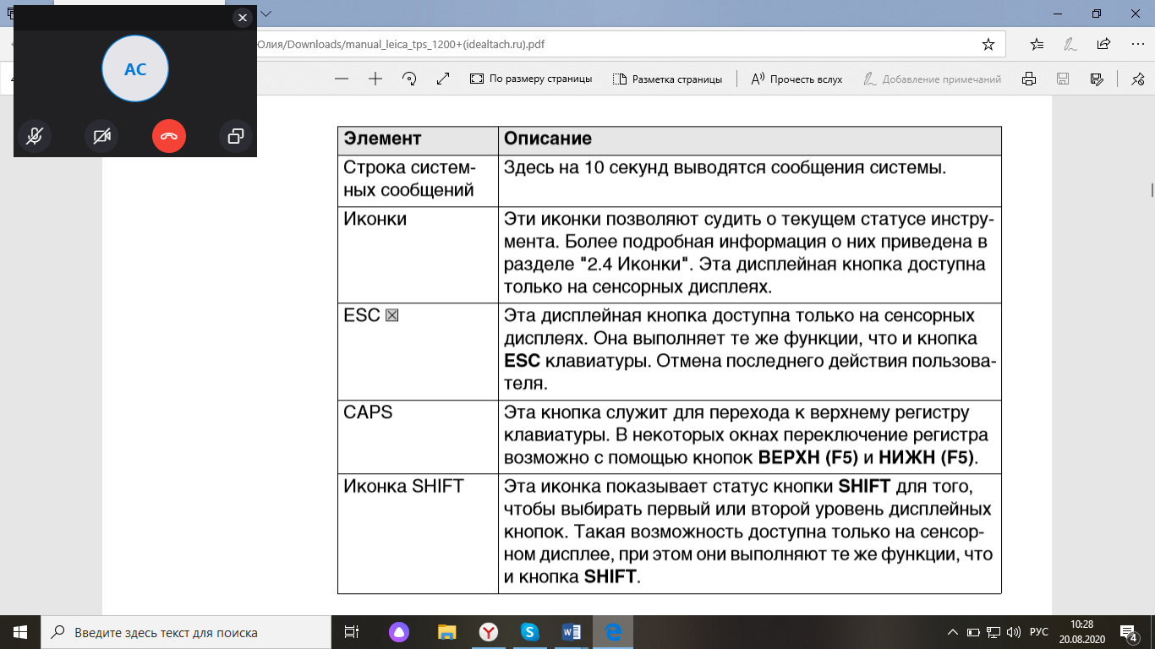Save PDF as with pencil-floppy icon

1097,79
